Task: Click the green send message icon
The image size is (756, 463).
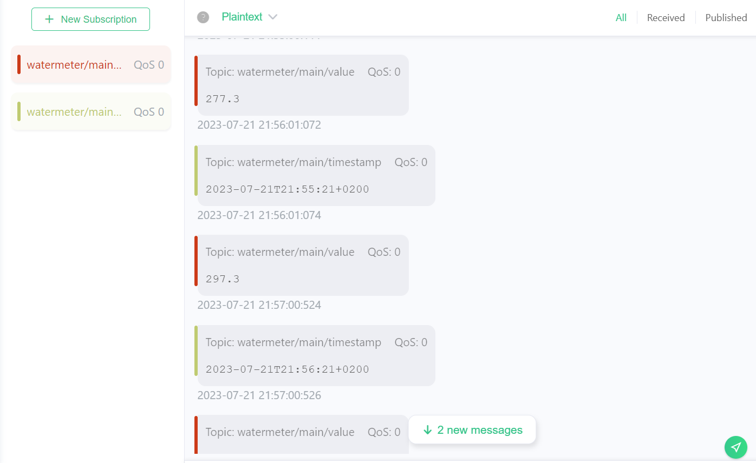Action: click(x=736, y=447)
